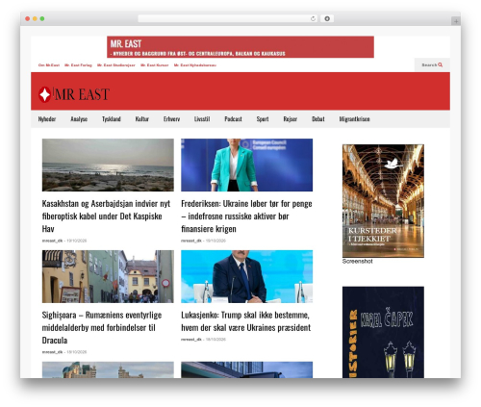Open the Mr. East Kurser link

tap(155, 65)
